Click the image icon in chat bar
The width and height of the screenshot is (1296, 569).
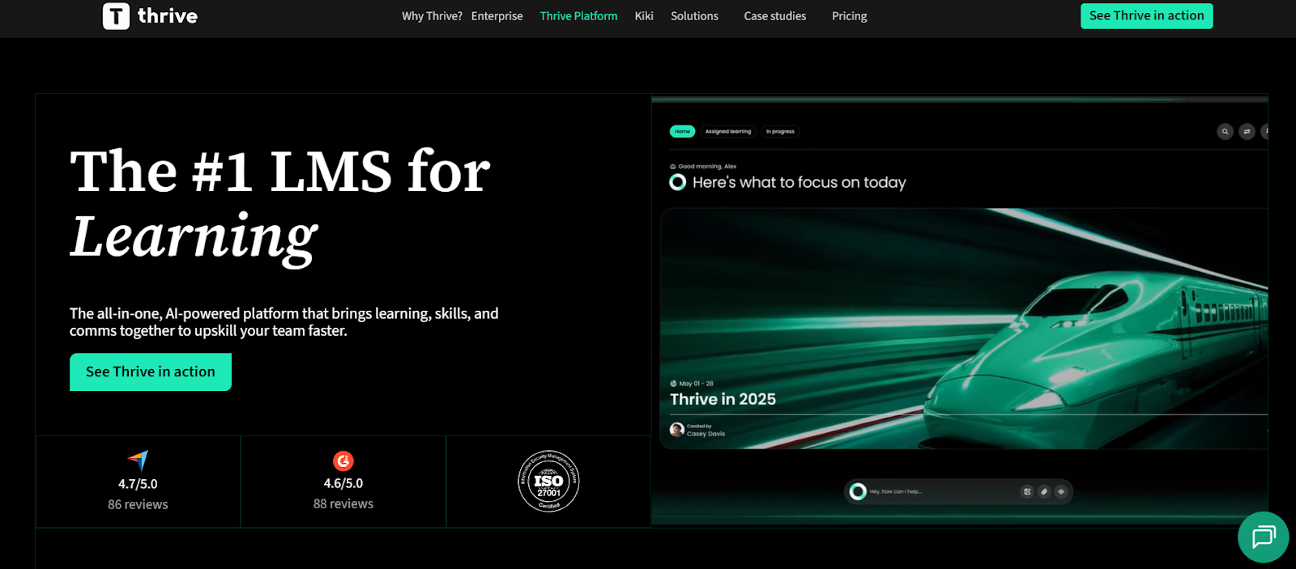pyautogui.click(x=1027, y=491)
